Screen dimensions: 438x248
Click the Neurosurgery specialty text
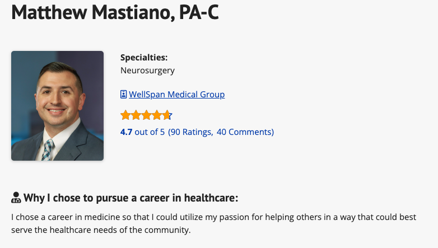pyautogui.click(x=147, y=71)
